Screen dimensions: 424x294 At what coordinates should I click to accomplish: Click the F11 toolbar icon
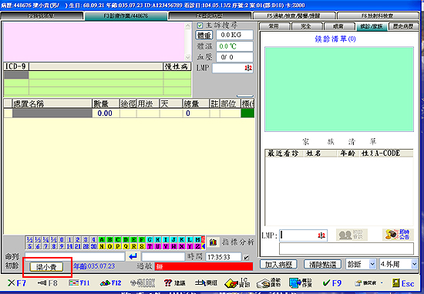pos(79,283)
